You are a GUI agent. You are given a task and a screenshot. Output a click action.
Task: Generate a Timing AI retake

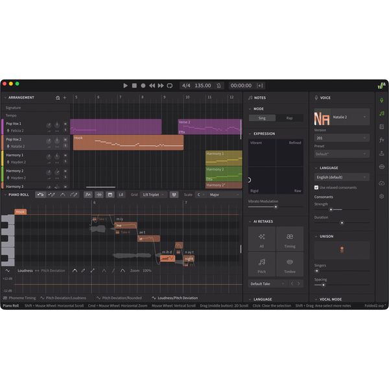(x=290, y=239)
